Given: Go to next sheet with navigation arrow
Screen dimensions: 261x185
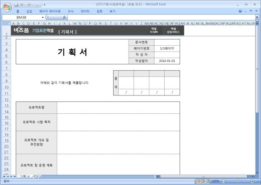Looking at the screenshot, I should (x=11, y=177).
